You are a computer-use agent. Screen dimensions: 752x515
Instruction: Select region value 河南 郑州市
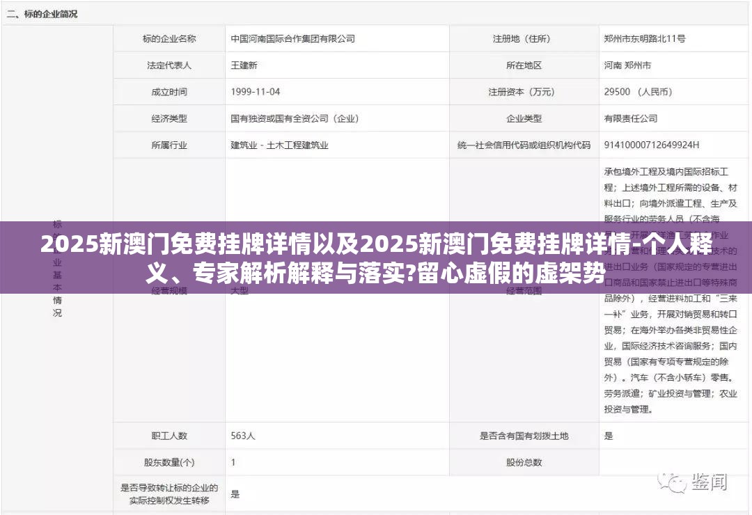pos(627,65)
